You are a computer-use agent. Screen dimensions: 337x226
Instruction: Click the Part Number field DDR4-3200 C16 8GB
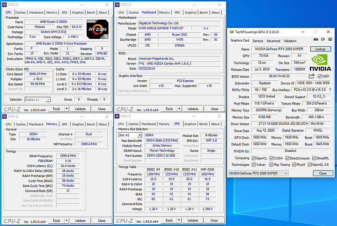pyautogui.click(x=162, y=155)
